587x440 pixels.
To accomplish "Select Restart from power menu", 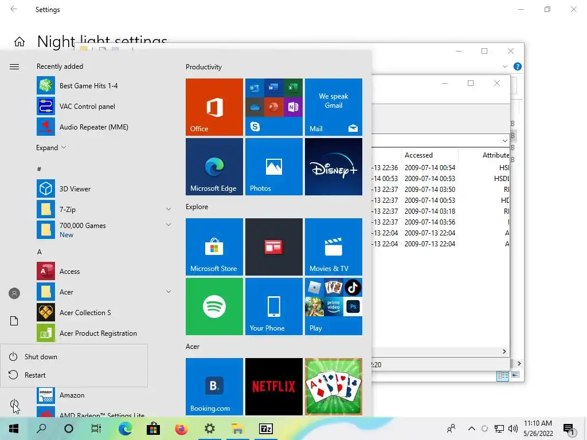I will point(74,375).
